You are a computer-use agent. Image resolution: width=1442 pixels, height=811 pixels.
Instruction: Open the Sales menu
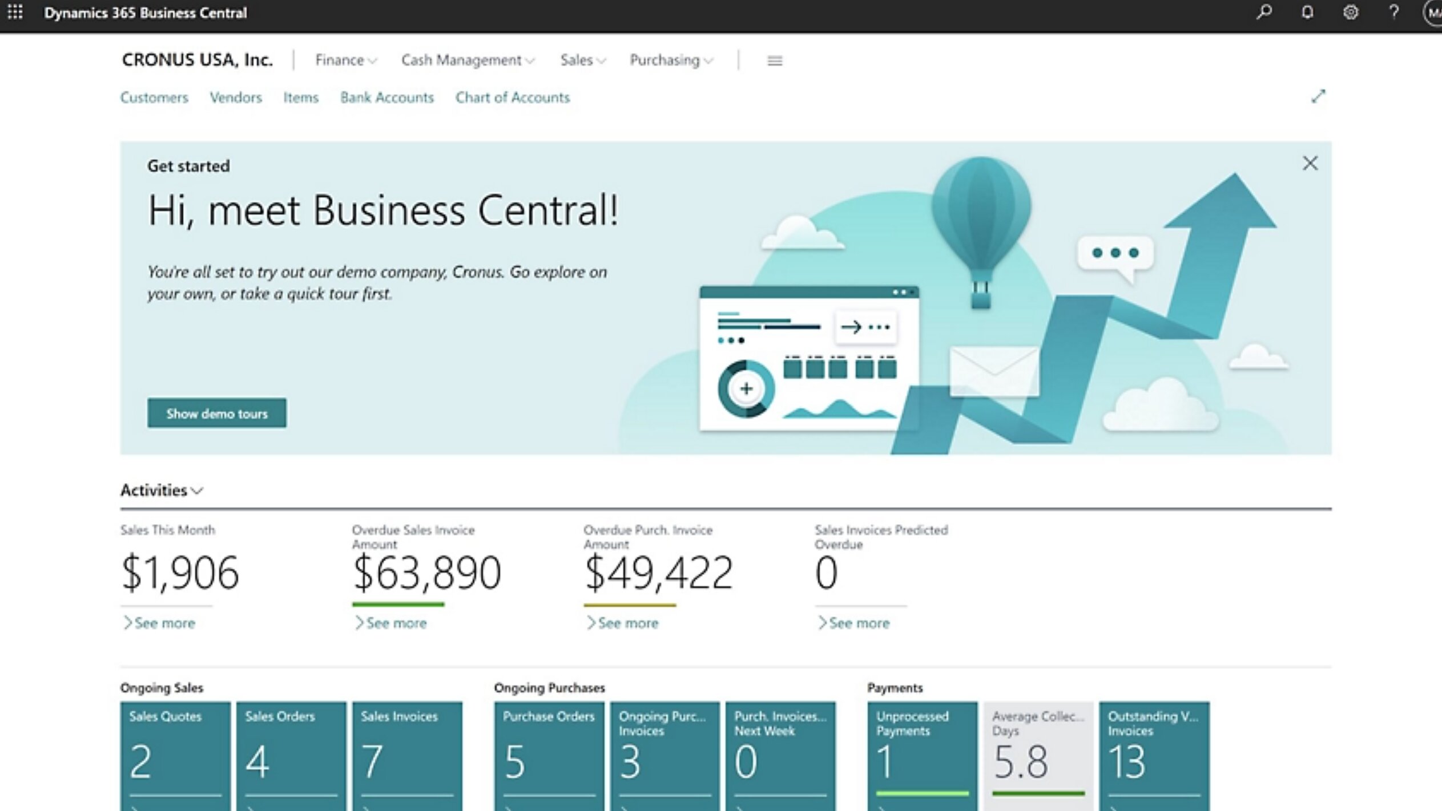(582, 60)
